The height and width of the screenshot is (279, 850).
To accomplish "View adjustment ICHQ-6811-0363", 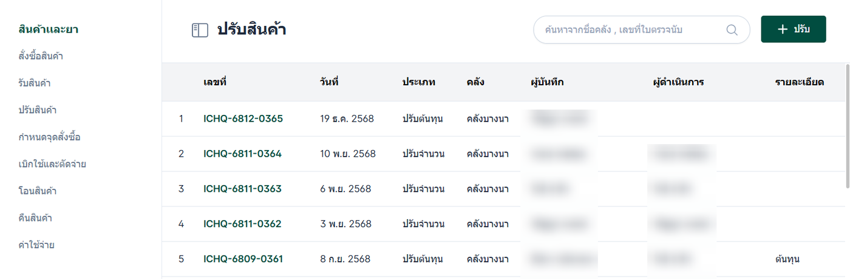I will 242,189.
